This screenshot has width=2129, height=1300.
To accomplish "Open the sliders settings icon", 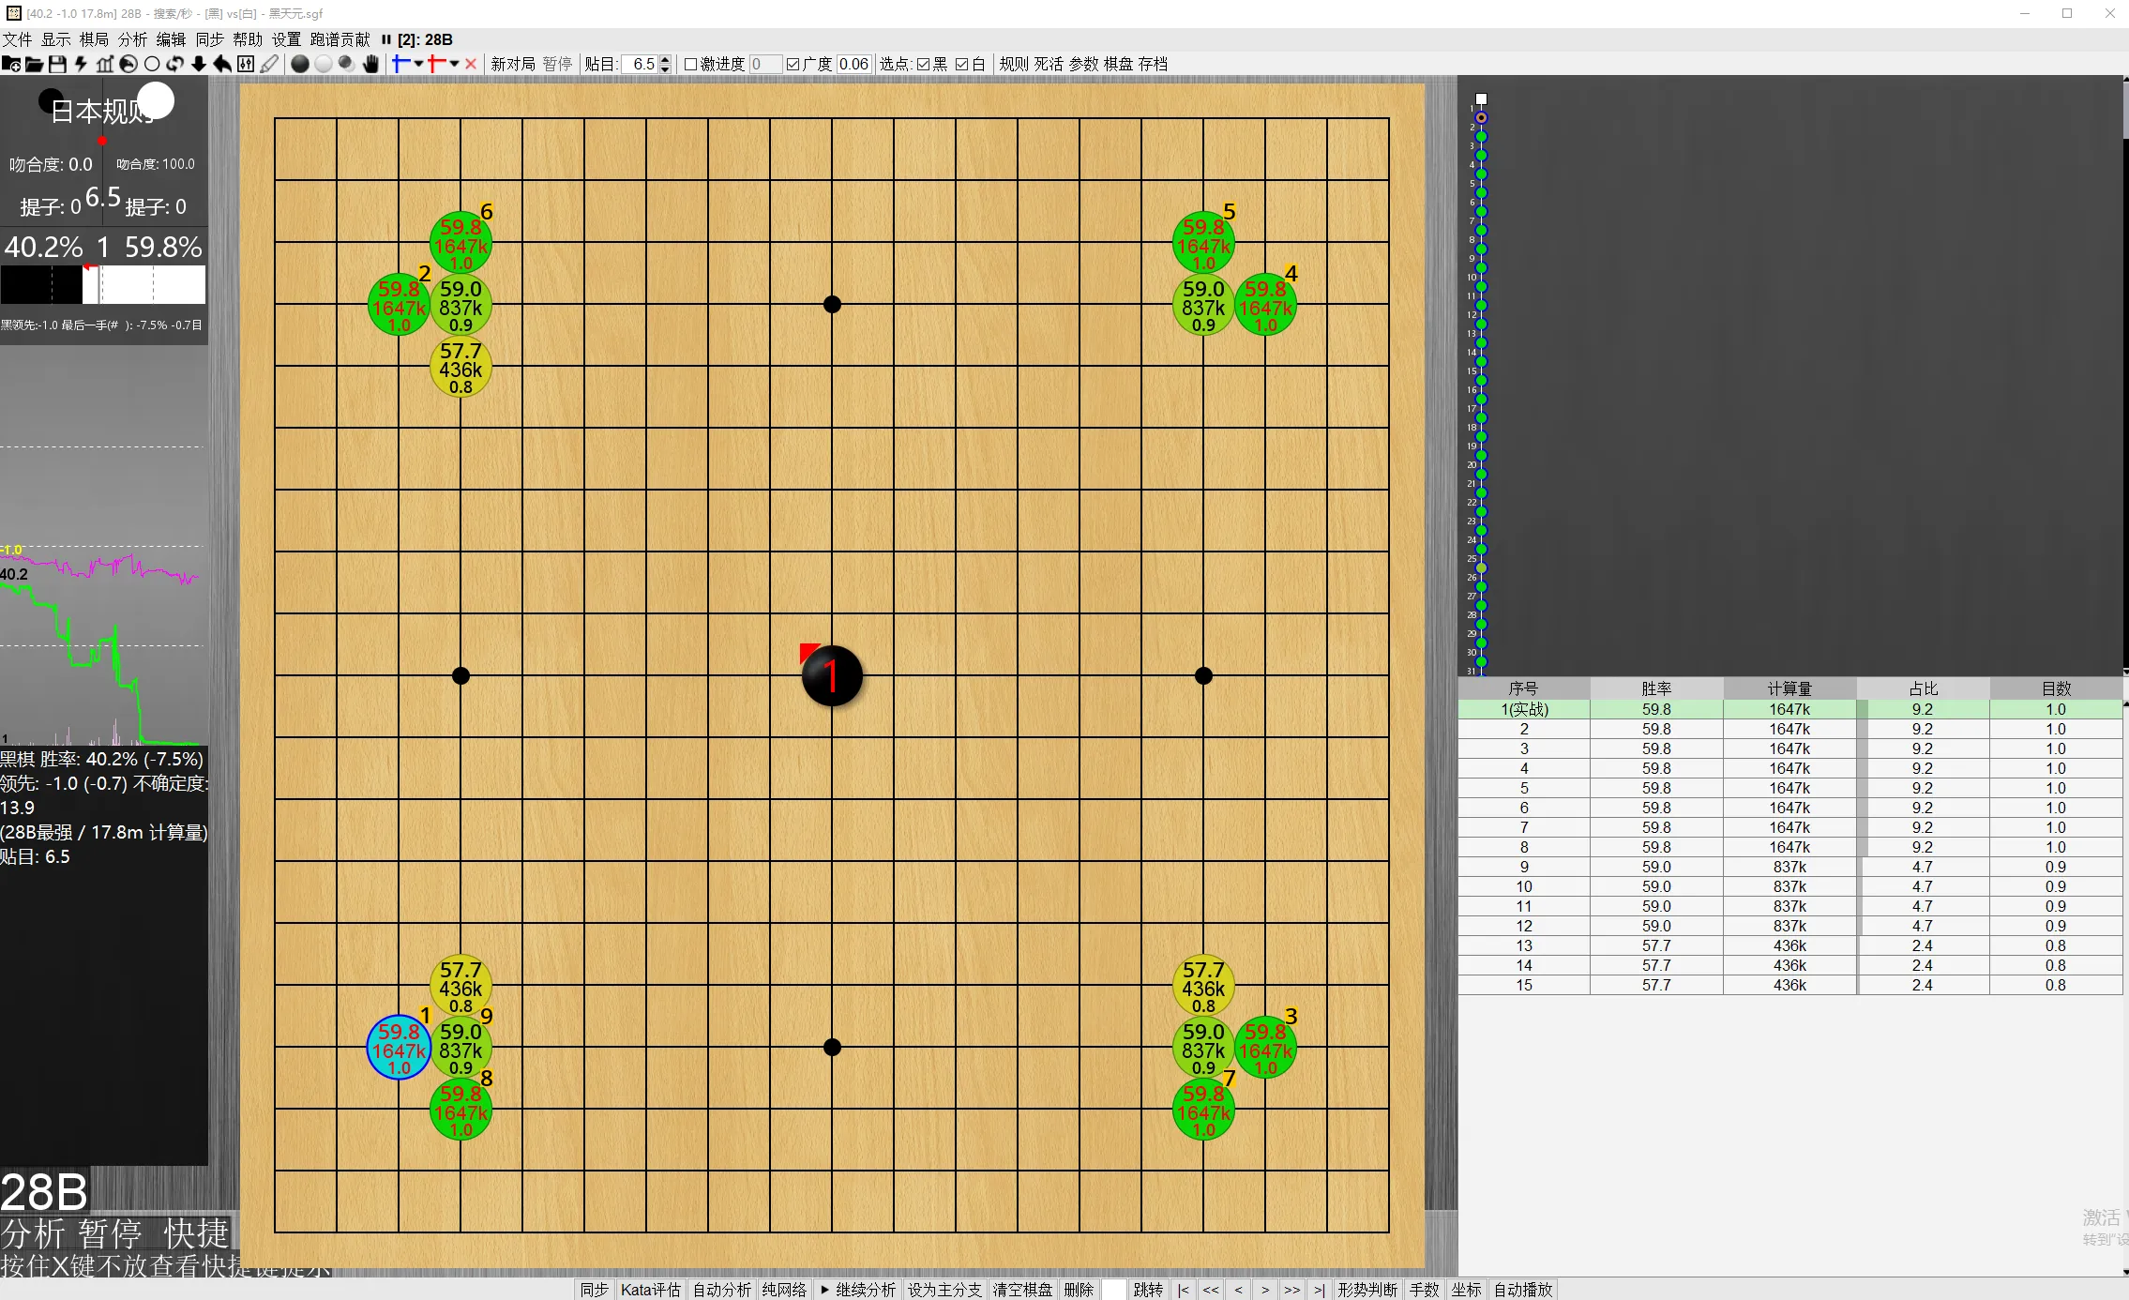I will (246, 64).
